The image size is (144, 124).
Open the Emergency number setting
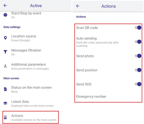[108, 97]
